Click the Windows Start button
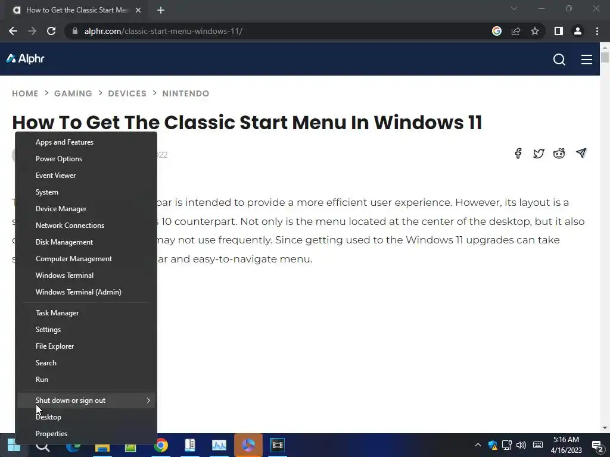 [14, 445]
